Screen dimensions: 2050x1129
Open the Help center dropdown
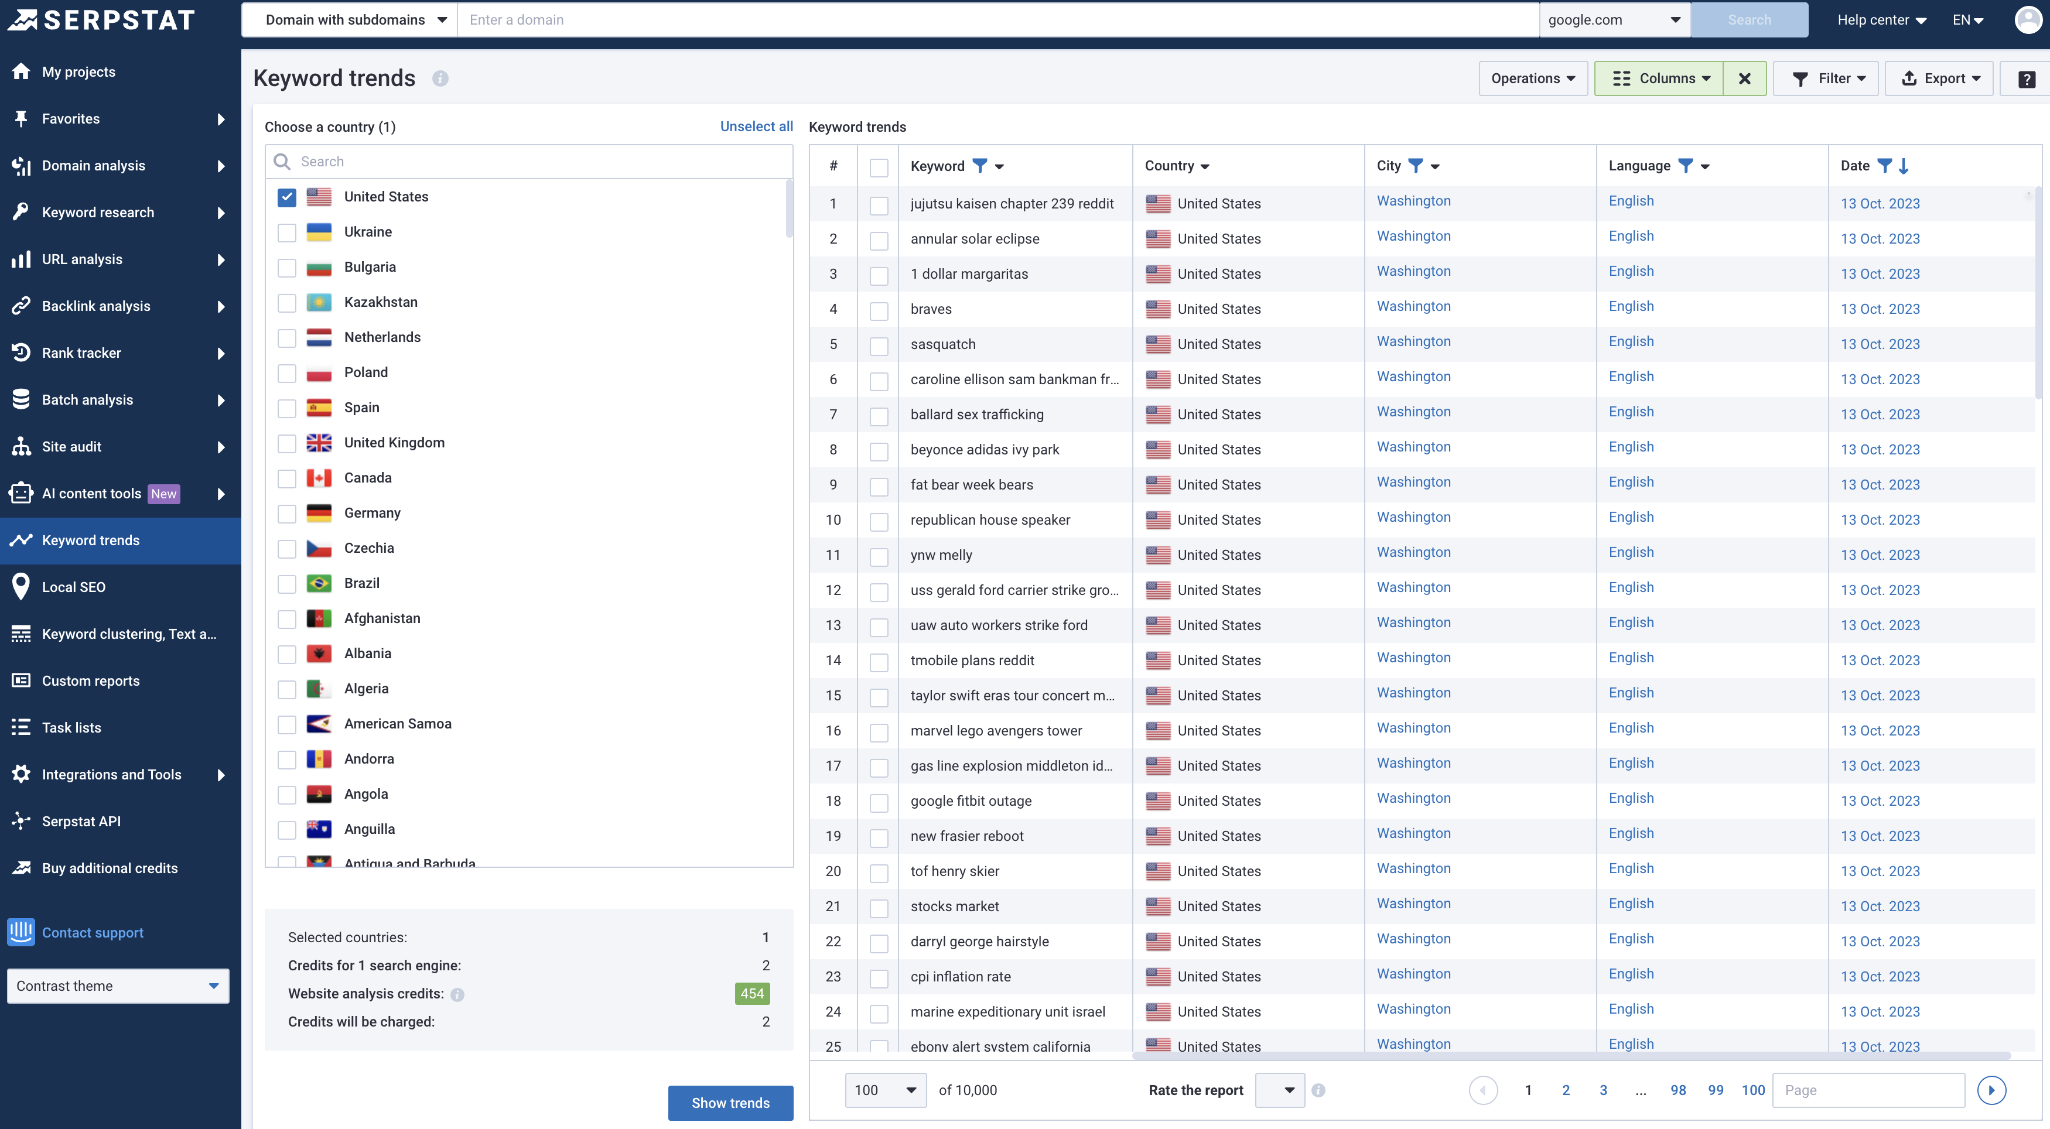[x=1881, y=20]
